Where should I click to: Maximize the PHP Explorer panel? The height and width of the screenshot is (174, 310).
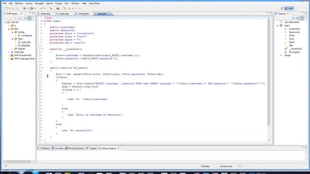pyautogui.click(x=33, y=13)
